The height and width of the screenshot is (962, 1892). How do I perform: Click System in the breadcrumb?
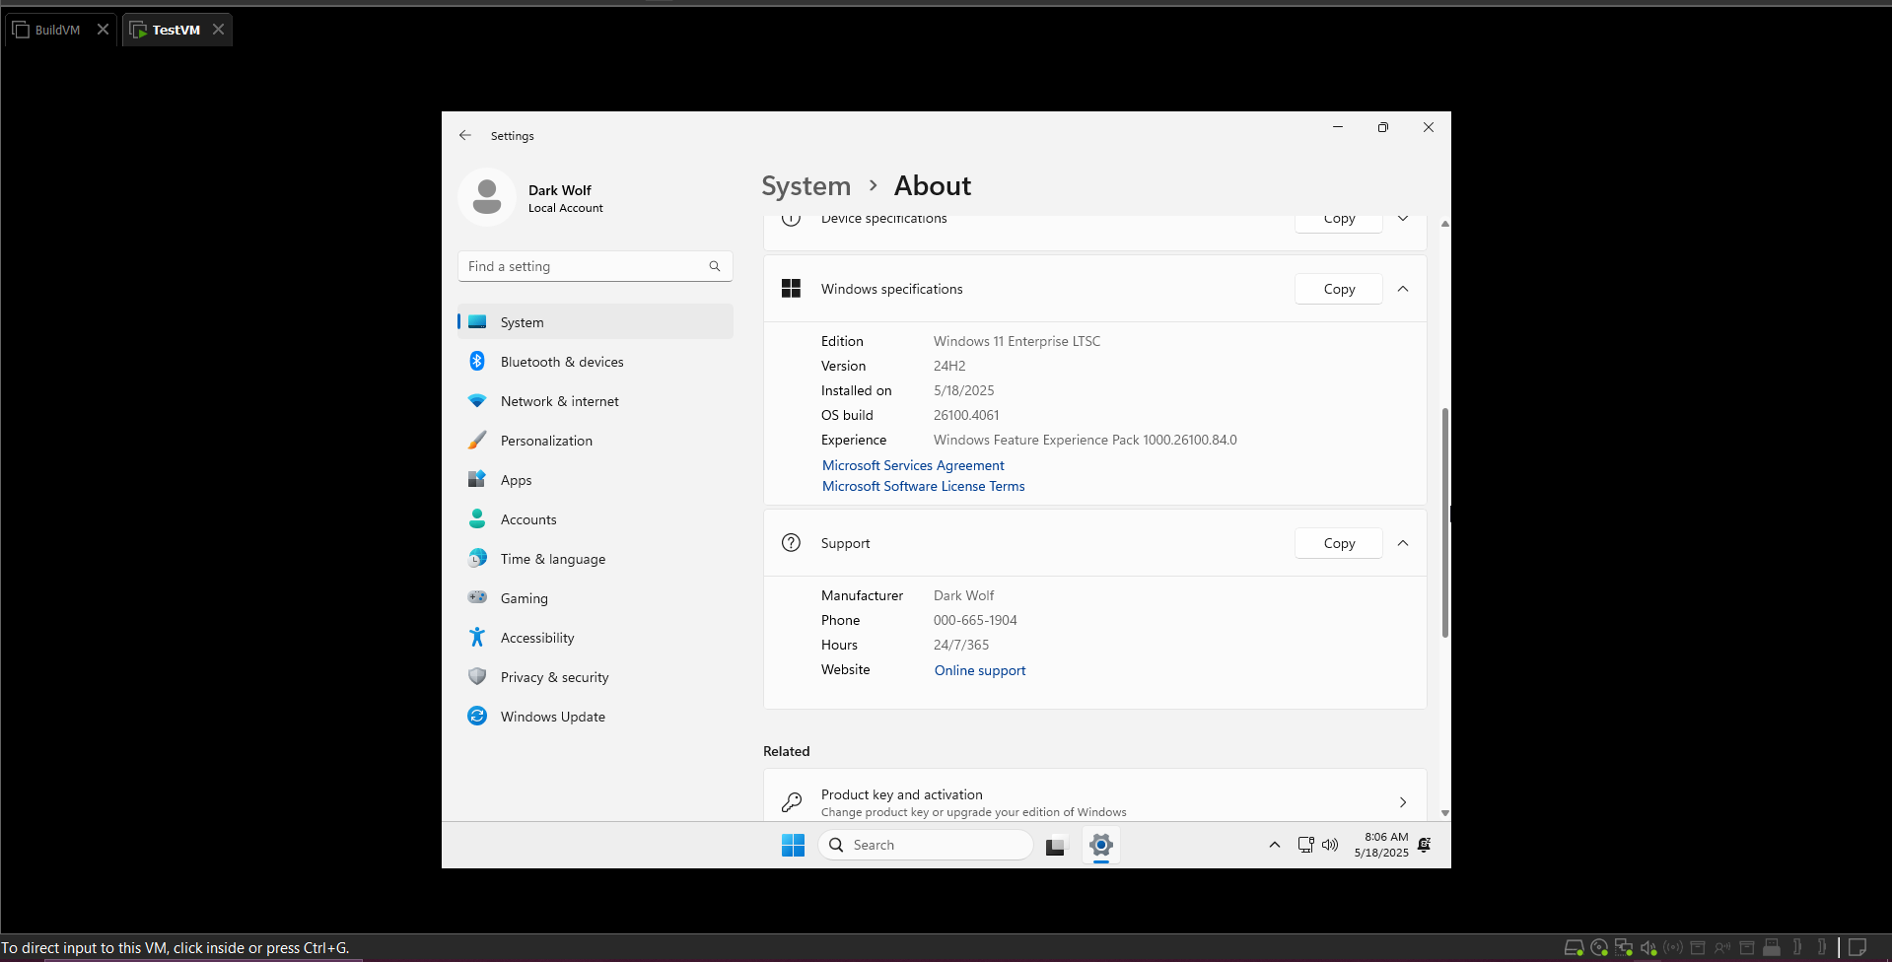pos(806,185)
